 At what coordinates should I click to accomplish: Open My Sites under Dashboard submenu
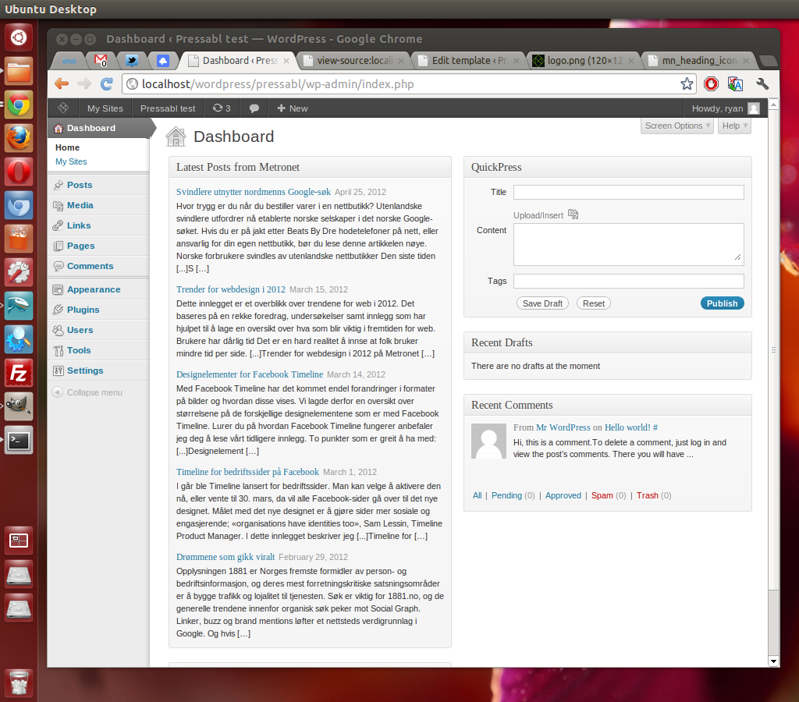[x=71, y=161]
